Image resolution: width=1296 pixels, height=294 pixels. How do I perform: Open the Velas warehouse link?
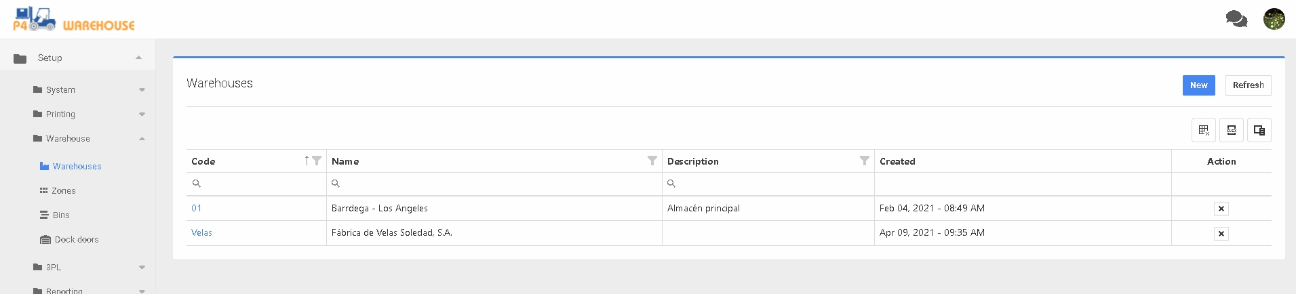point(201,232)
